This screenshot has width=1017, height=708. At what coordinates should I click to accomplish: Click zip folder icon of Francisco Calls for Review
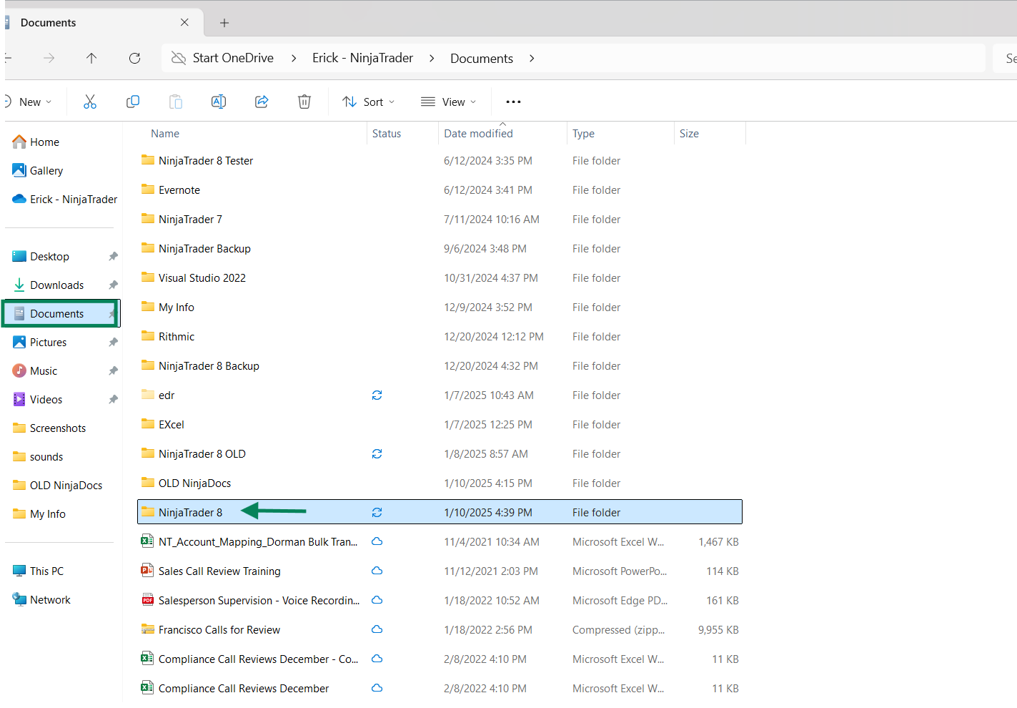click(x=147, y=629)
